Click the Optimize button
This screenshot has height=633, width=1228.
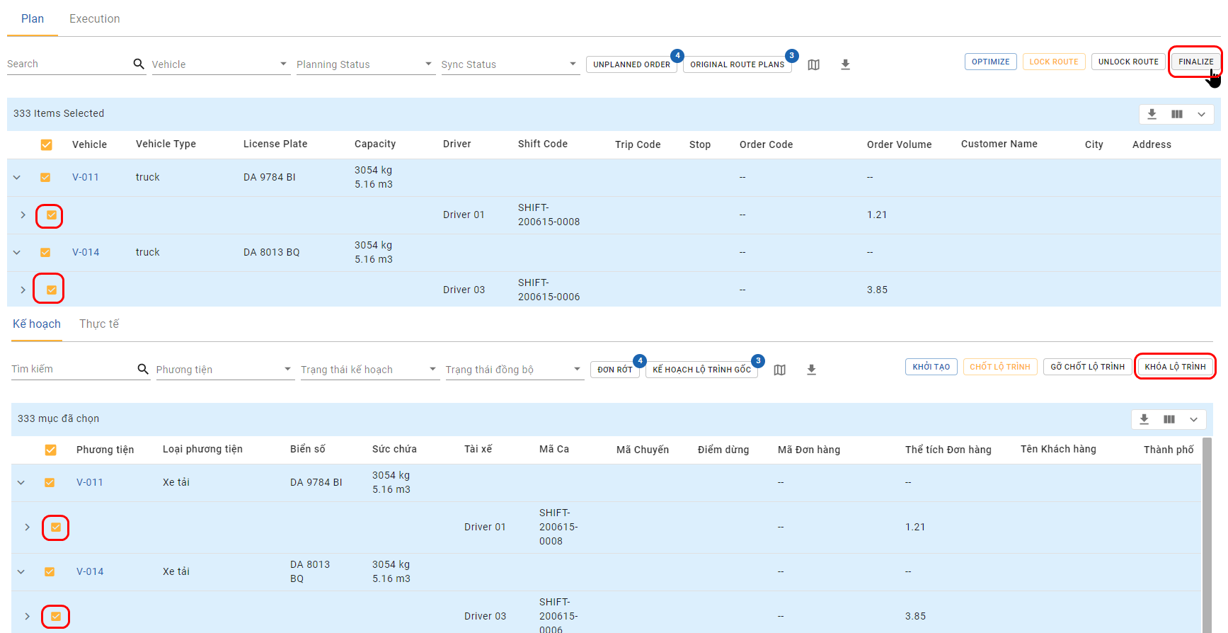[x=991, y=62]
